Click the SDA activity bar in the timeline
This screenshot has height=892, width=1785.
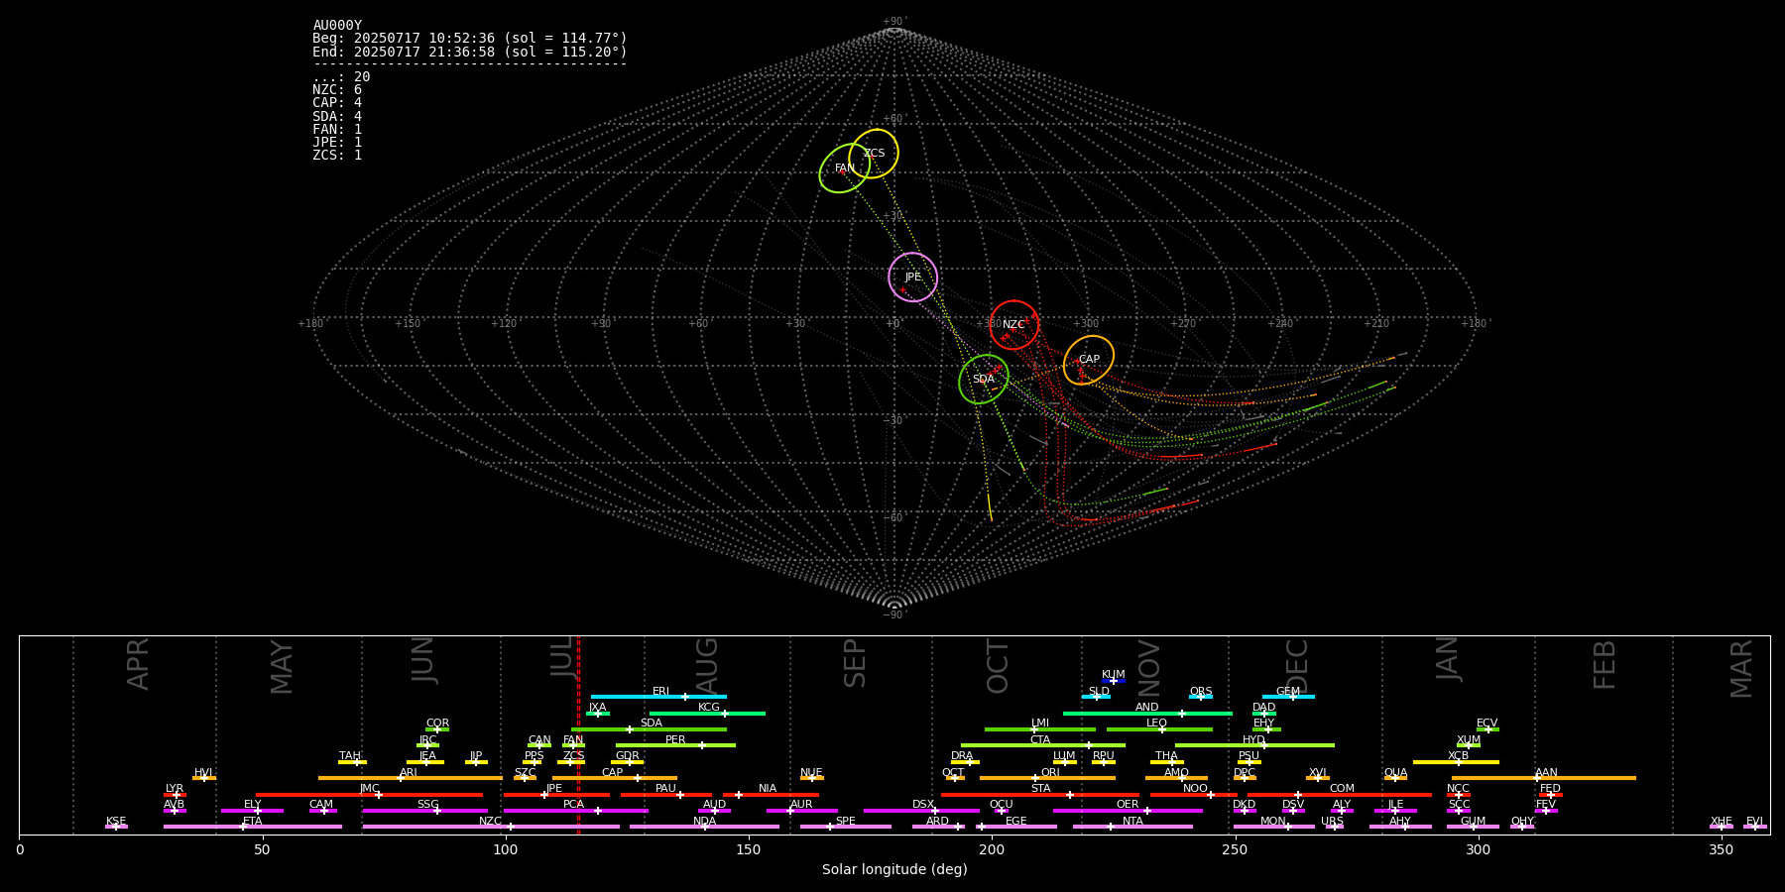tap(649, 729)
